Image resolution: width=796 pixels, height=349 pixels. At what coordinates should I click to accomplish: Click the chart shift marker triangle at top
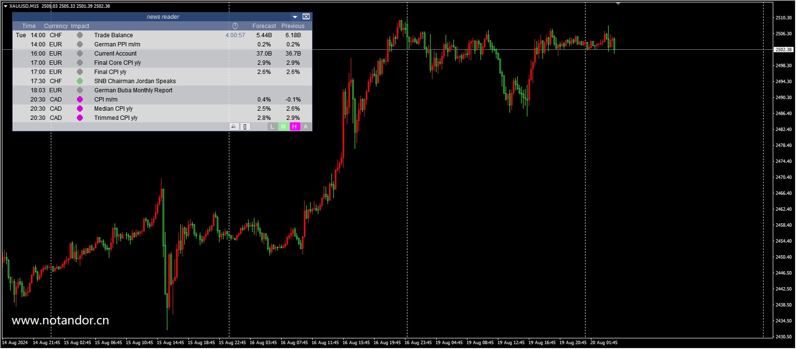click(x=618, y=3)
